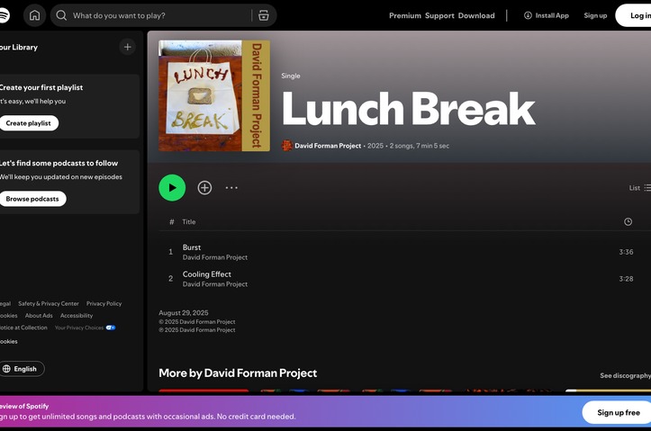Click the August 29, 2025 release date
The image size is (651, 431).
pyautogui.click(x=184, y=313)
